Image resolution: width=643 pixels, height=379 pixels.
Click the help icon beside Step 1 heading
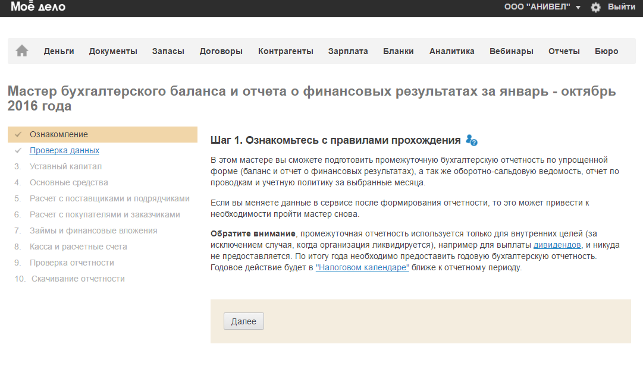click(472, 140)
